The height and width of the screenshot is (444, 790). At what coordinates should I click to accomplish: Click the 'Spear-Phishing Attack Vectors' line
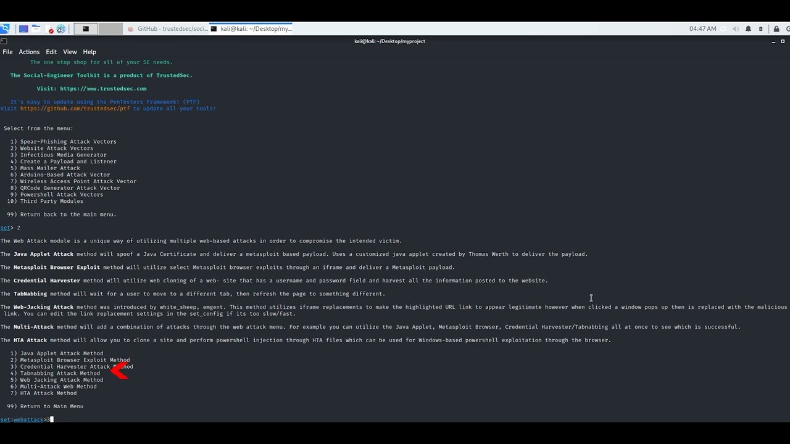pyautogui.click(x=63, y=142)
